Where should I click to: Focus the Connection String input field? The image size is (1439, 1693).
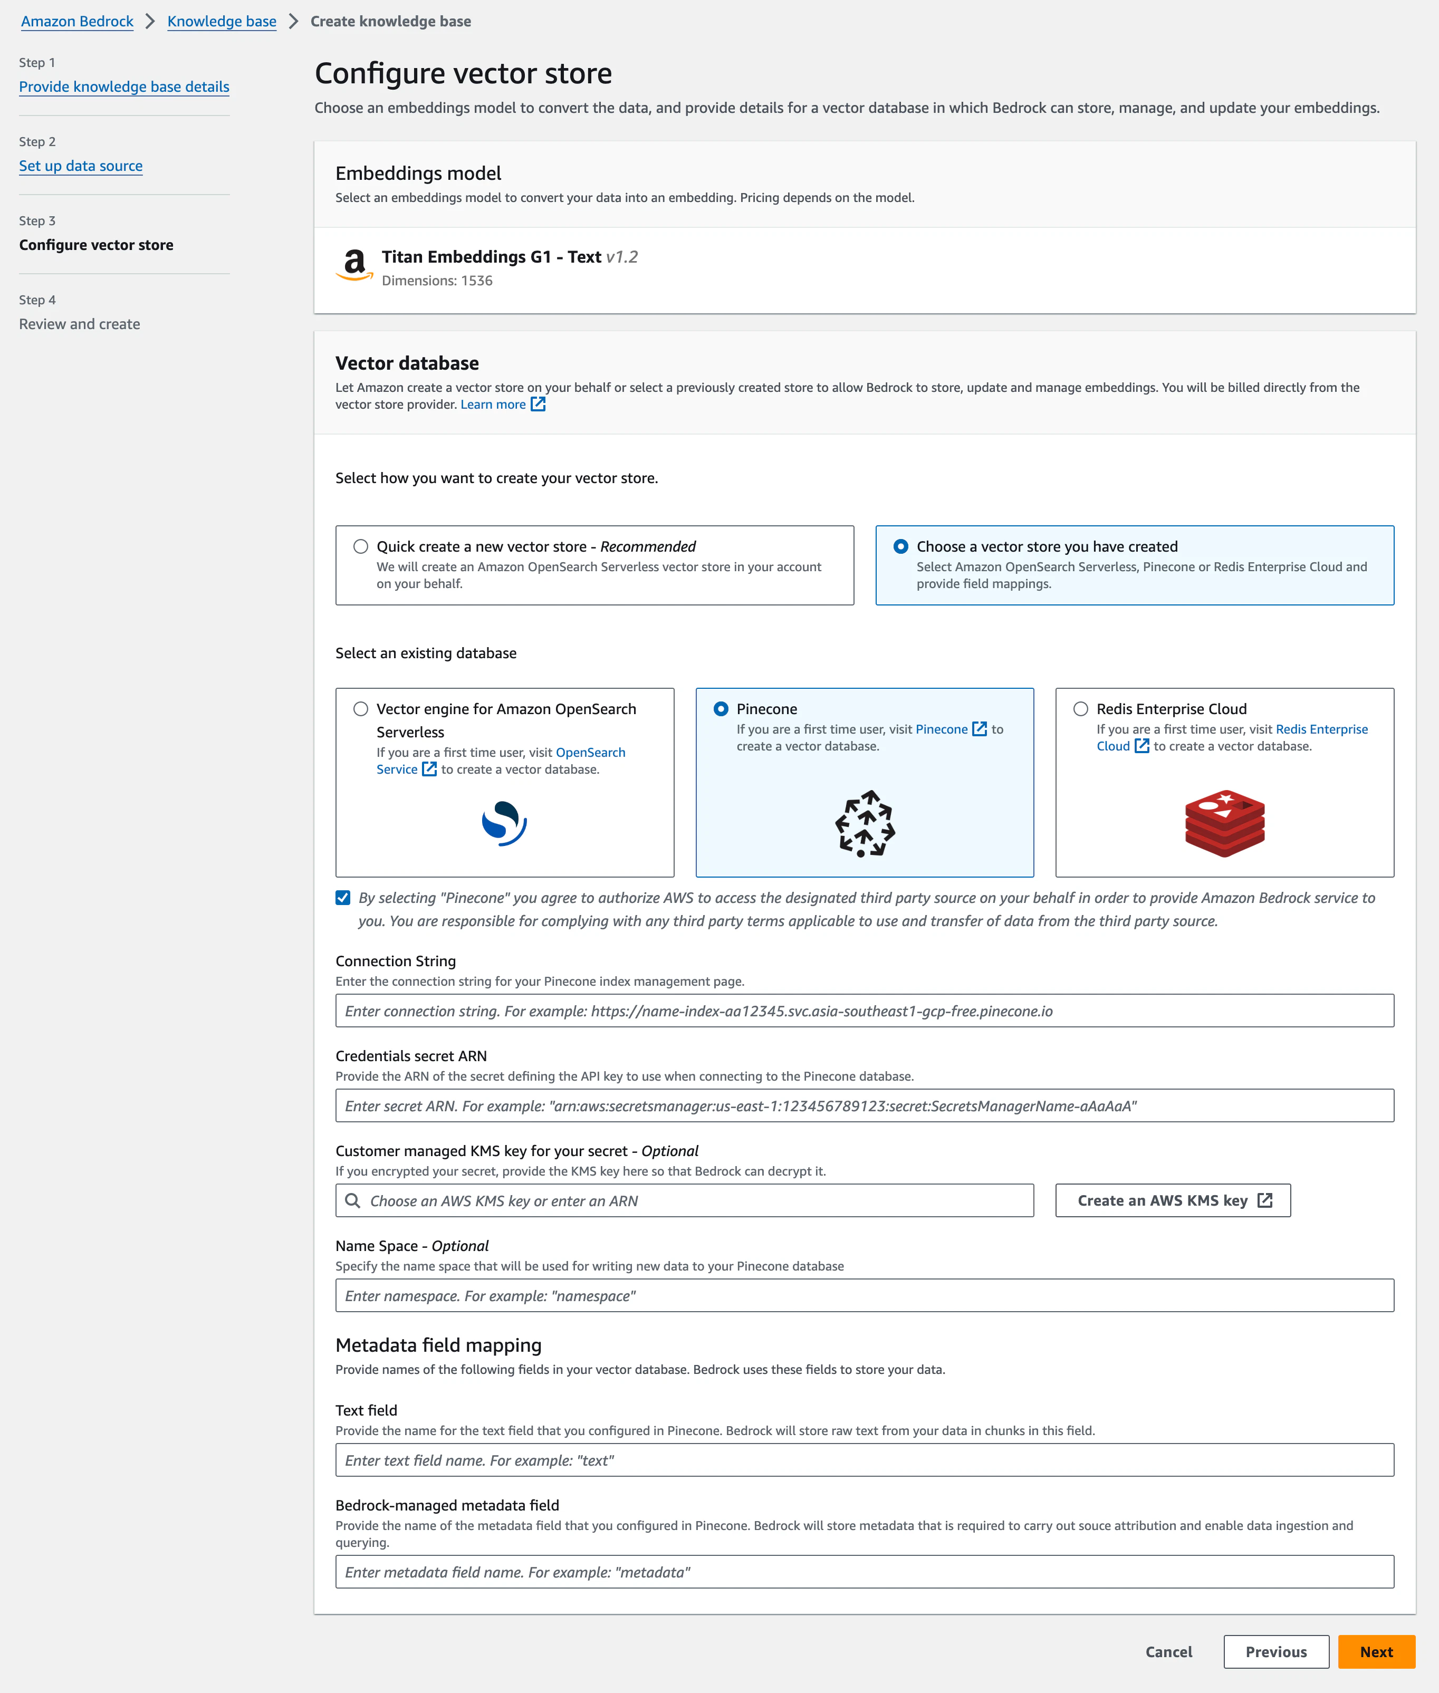click(x=865, y=1011)
